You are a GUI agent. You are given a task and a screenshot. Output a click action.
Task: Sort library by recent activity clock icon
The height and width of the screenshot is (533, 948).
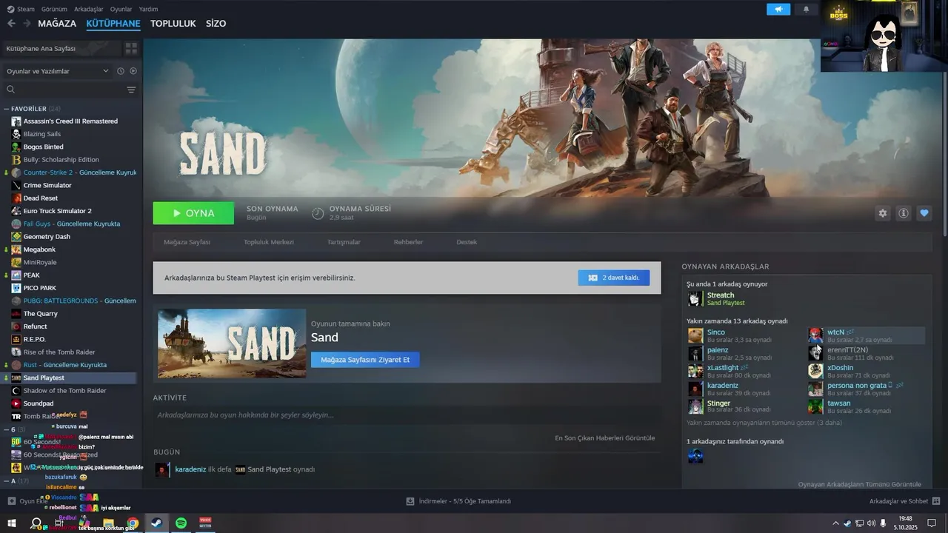(x=121, y=71)
